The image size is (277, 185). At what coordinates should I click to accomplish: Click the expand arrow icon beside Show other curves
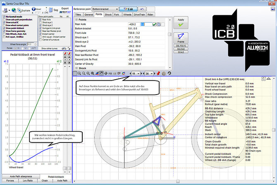pos(69,48)
